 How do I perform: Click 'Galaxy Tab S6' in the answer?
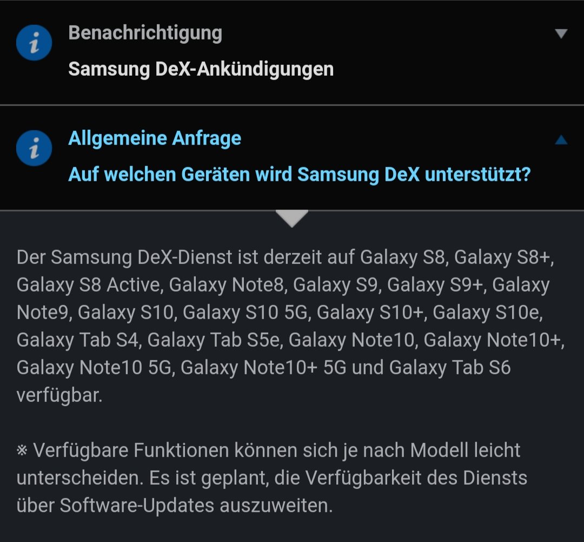(449, 368)
